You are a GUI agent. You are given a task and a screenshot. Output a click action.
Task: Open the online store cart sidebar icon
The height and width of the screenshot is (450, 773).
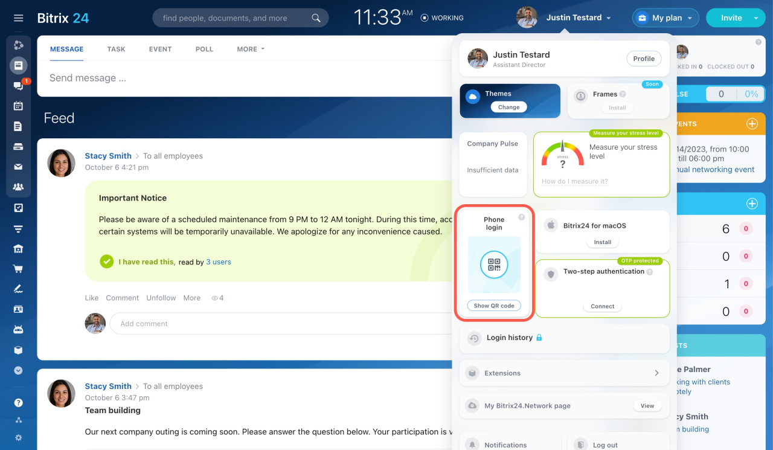pos(18,269)
